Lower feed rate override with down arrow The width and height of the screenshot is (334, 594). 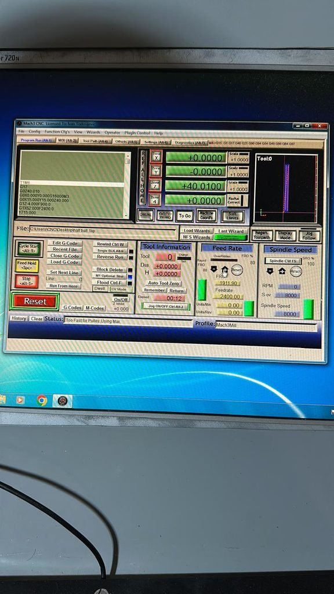click(x=213, y=270)
